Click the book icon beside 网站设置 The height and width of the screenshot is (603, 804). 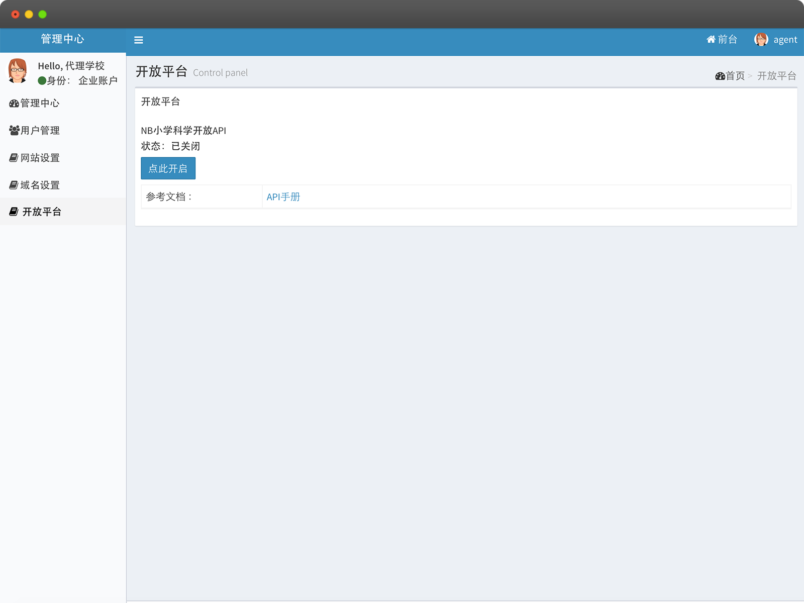[x=14, y=158]
